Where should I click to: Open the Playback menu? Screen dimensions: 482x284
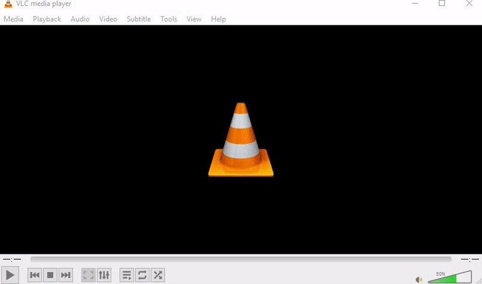pos(47,19)
